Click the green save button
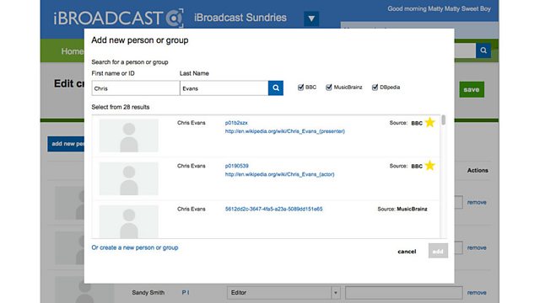 click(x=472, y=89)
